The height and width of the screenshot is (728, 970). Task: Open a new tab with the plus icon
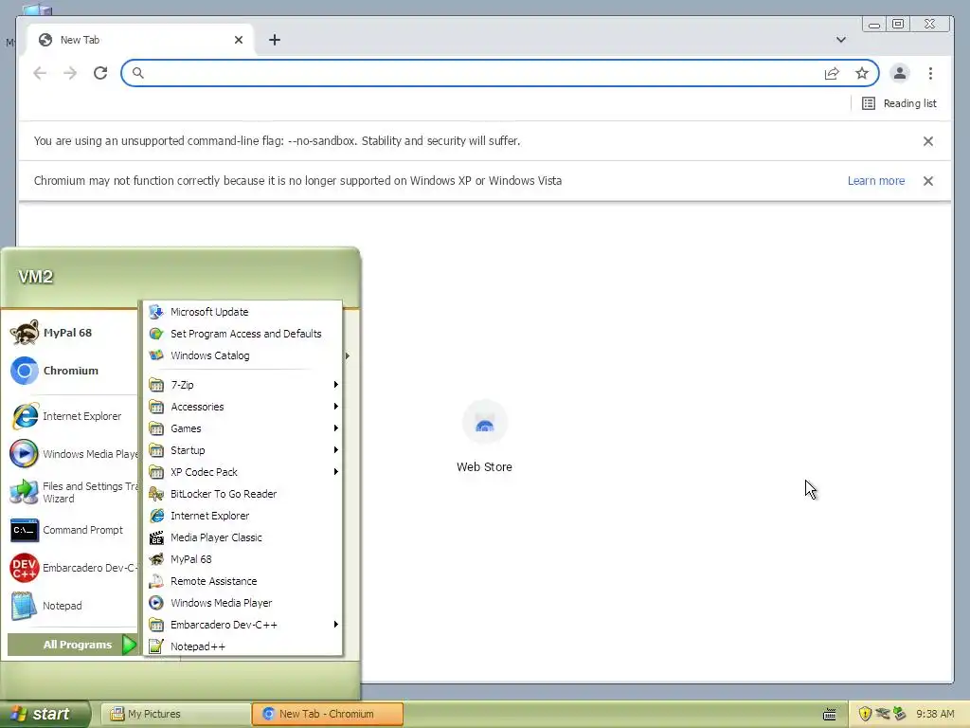point(275,40)
